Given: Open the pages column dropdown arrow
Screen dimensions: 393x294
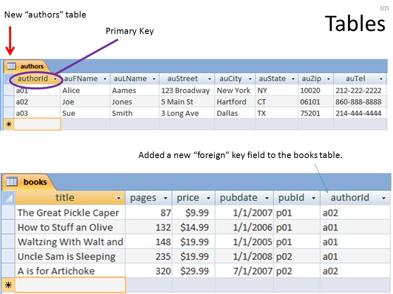Looking at the screenshot, I should tap(165, 198).
